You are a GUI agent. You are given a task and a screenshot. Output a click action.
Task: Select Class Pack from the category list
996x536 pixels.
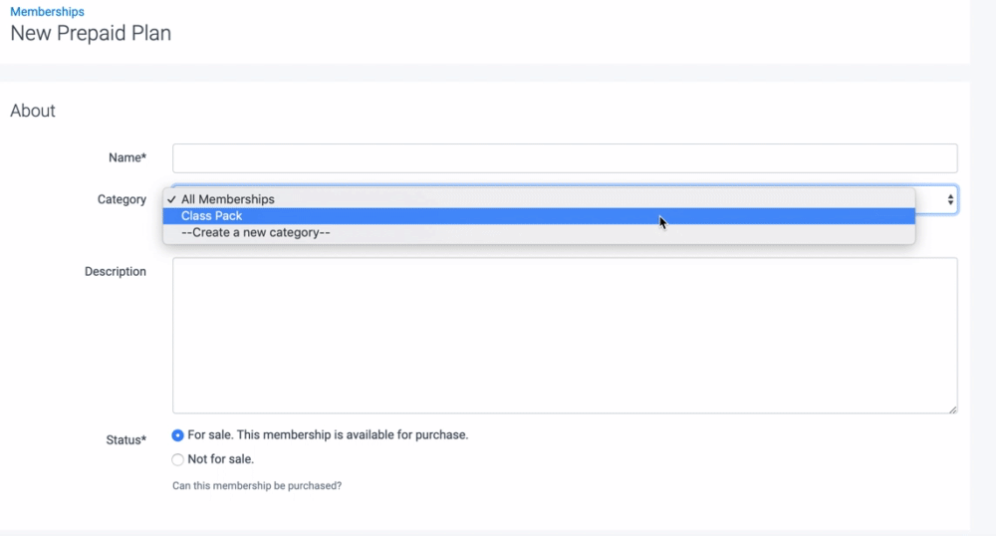point(212,216)
